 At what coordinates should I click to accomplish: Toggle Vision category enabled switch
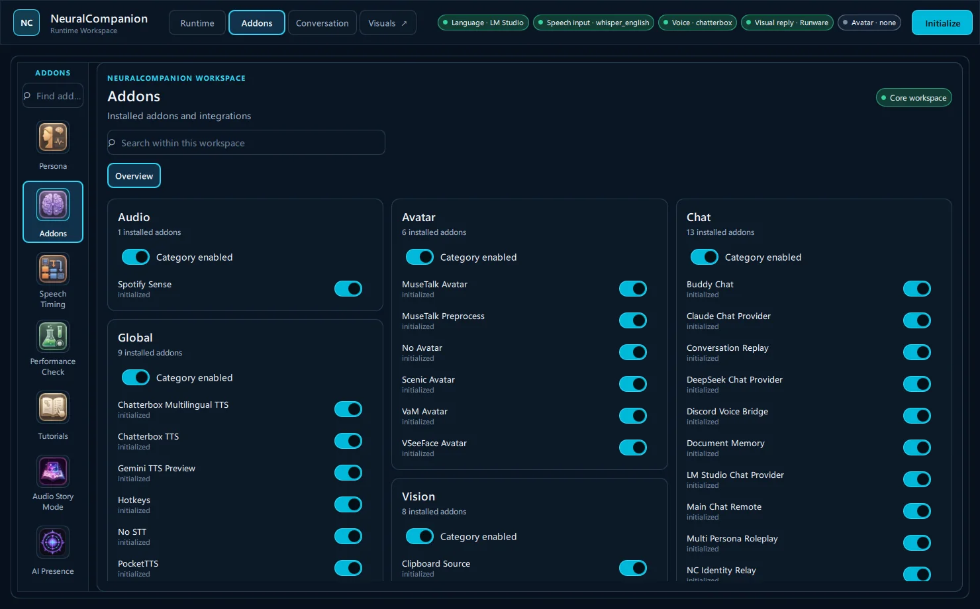(x=420, y=536)
